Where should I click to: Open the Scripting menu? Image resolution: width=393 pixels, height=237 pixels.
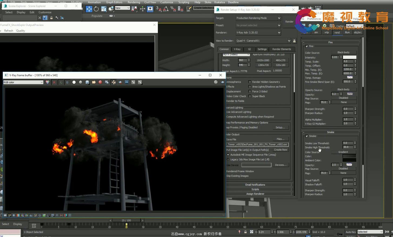pos(184,2)
